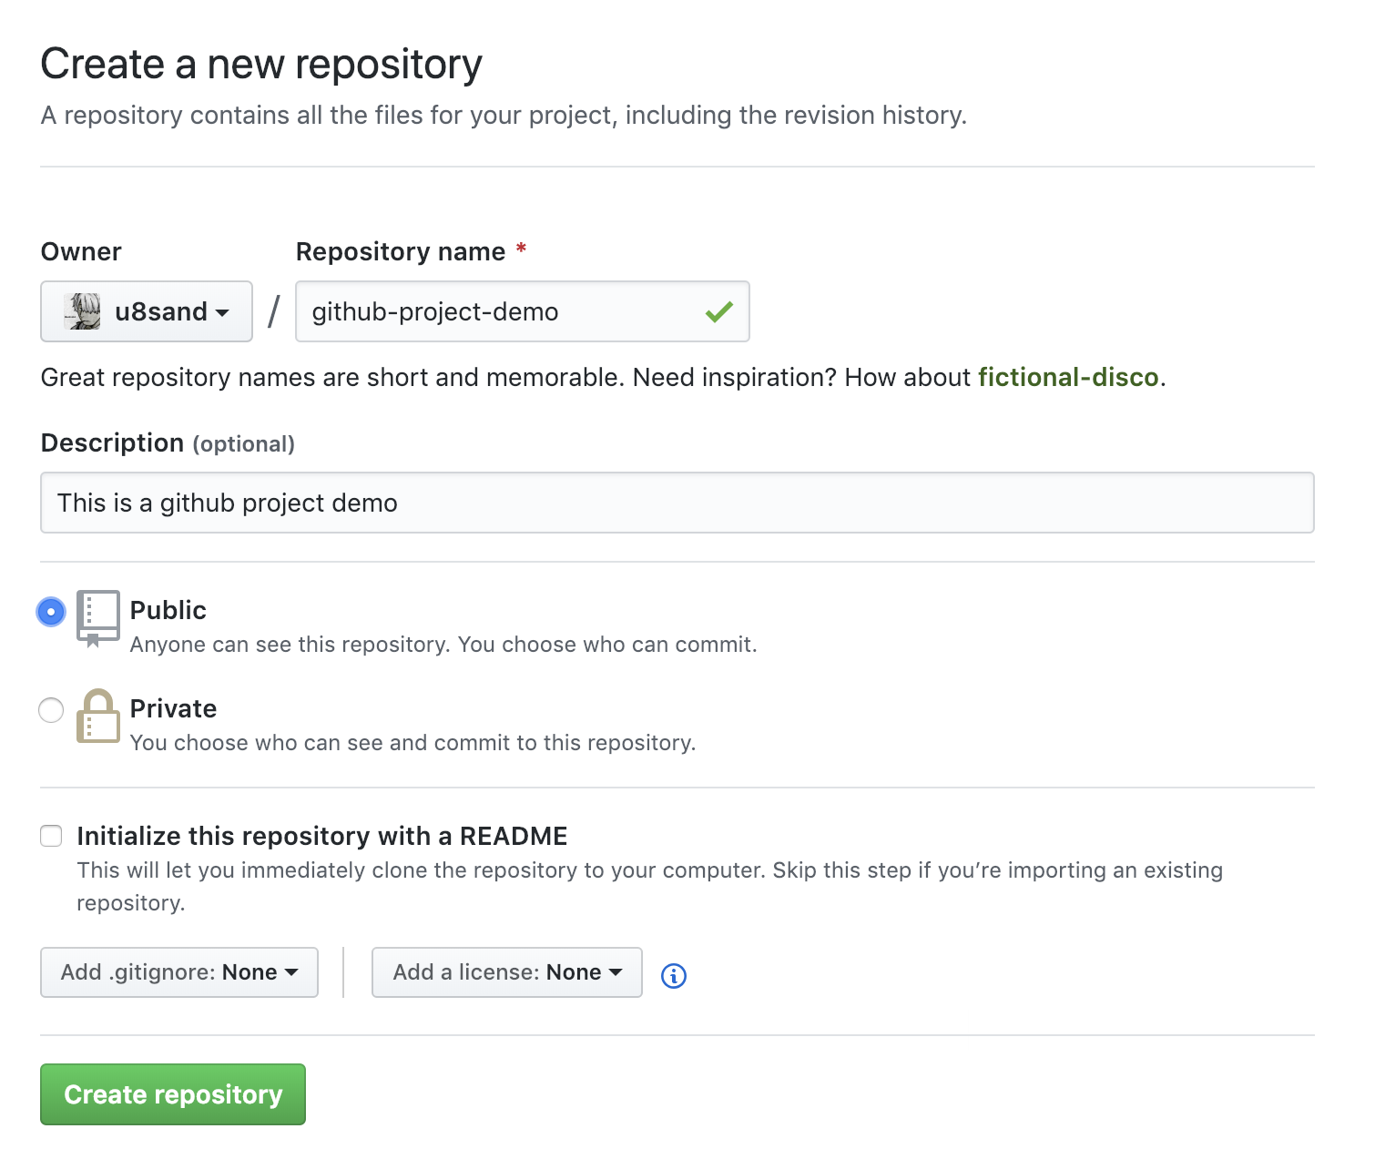Screen dimensions: 1375x1149
Task: Open the Owner dropdown showing u8sand
Action: tap(147, 311)
